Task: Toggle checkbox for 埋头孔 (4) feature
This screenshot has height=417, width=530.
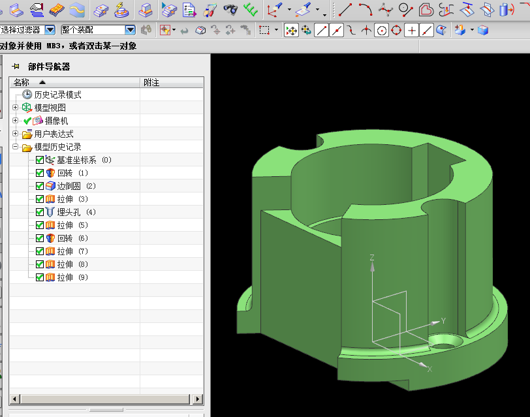Action: (40, 212)
